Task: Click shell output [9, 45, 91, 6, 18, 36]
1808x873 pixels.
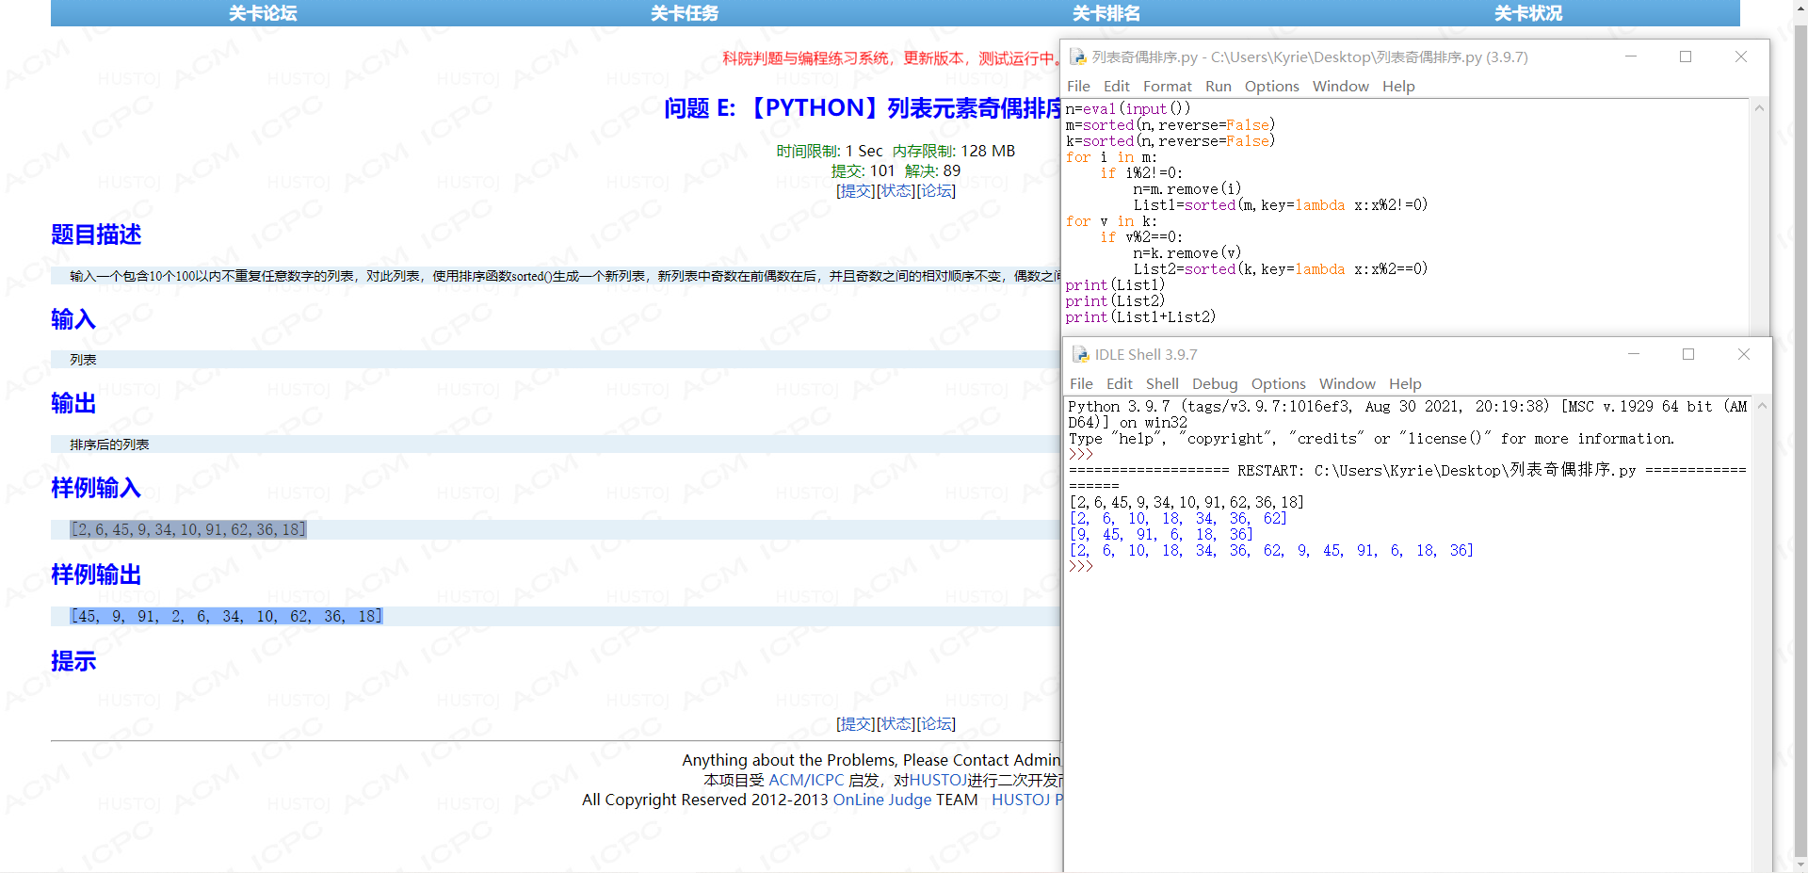Action: [x=1161, y=535]
